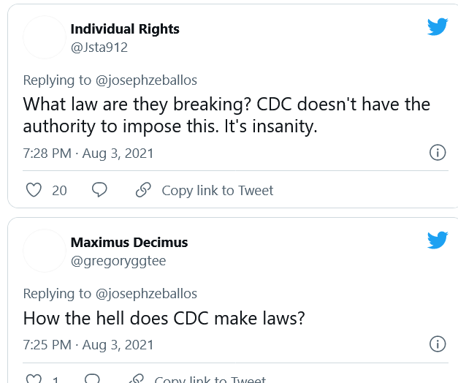Click Copy link to Tweet on first tweet

coord(218,191)
